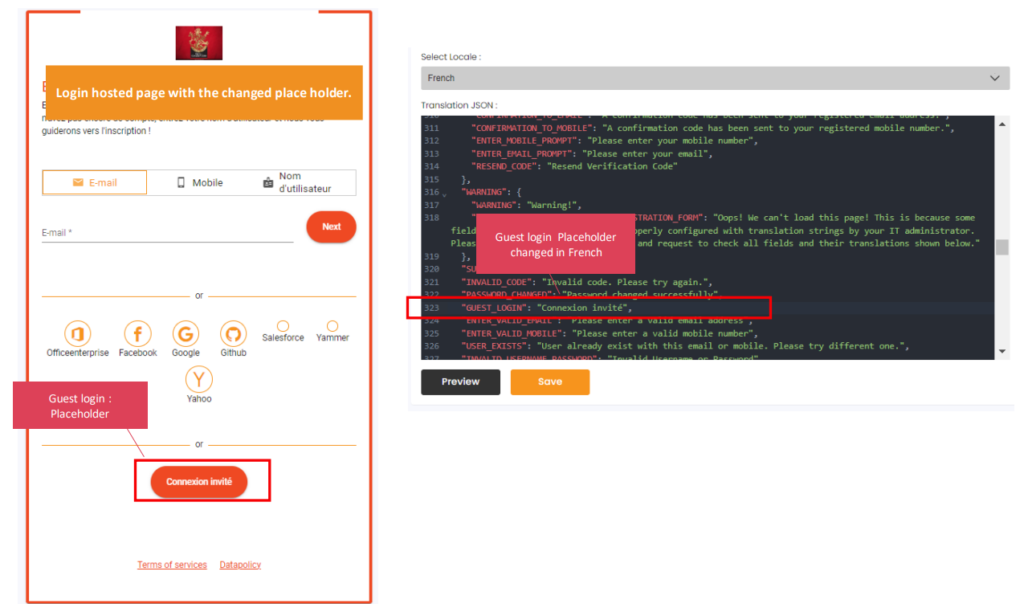This screenshot has width=1028, height=604.
Task: Sign in with Facebook
Action: click(x=137, y=333)
